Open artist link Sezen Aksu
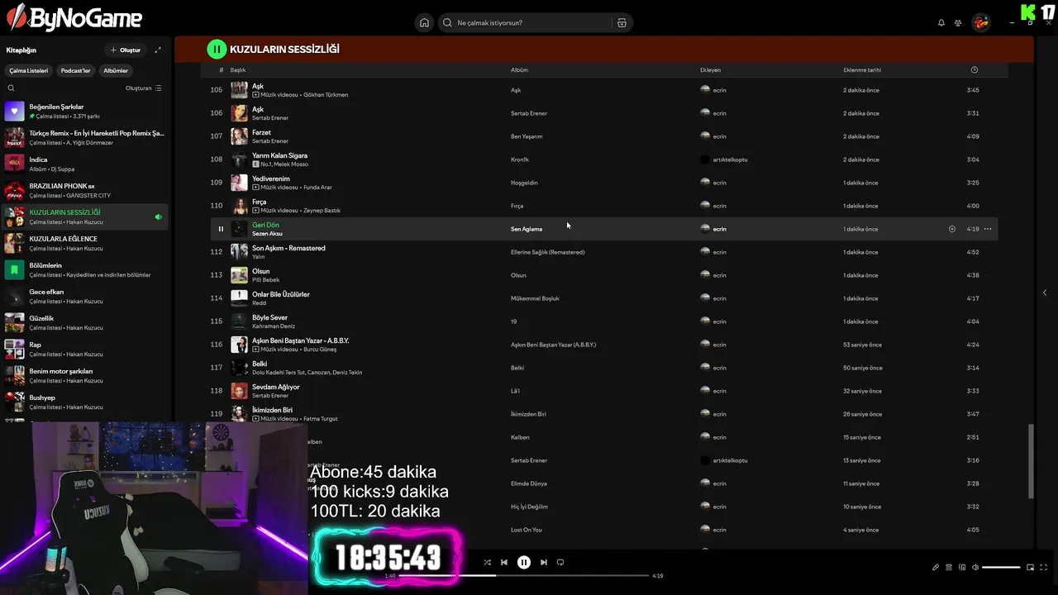This screenshot has width=1058, height=595. (x=267, y=234)
